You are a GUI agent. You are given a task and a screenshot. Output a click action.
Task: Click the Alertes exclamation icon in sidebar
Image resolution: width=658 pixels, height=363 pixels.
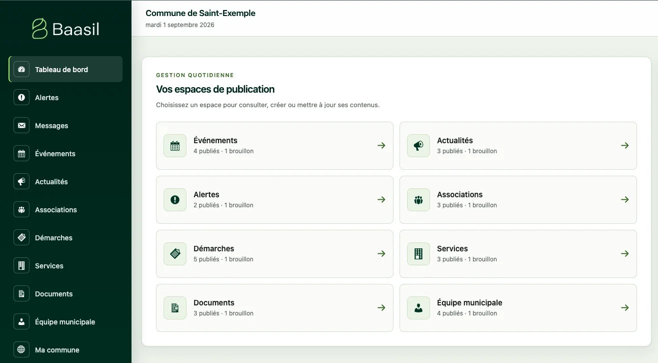click(21, 98)
